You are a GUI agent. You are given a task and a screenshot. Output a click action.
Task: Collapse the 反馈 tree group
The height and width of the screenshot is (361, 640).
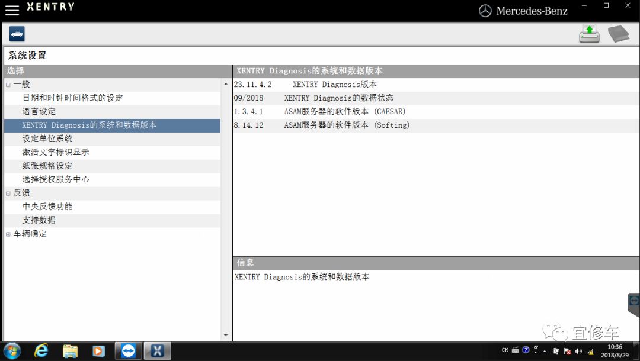pyautogui.click(x=8, y=194)
